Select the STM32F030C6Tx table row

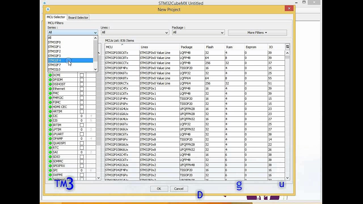[195, 53]
